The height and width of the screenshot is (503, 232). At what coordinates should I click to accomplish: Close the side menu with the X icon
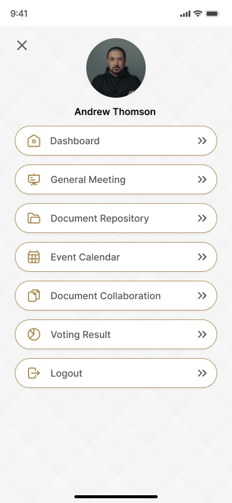22,45
